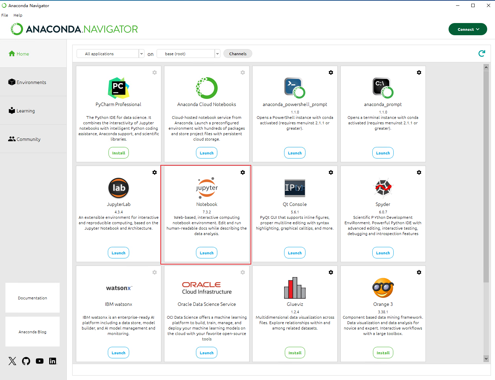Click the scrollbar up arrow
This screenshot has height=380, width=495.
pos(486,67)
